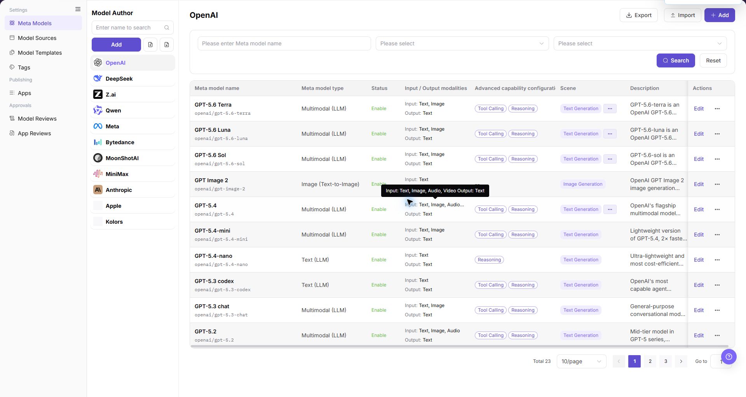
Task: Open Apps under Publishing
Action: pos(43,93)
